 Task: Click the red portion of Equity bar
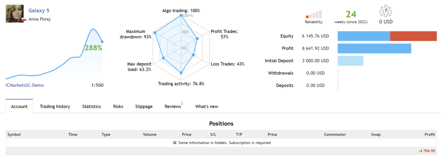click(413, 36)
